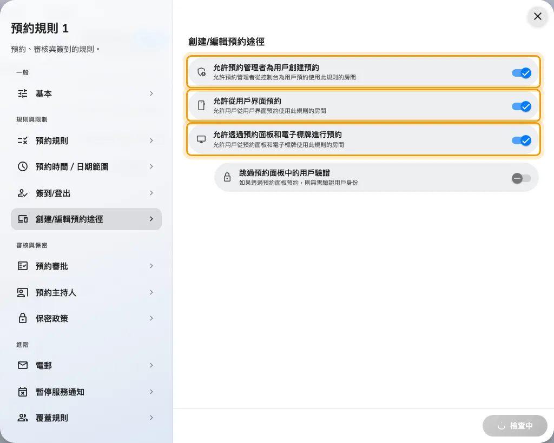
Task: Expand the 預約規則 chevron arrow
Action: pos(151,140)
